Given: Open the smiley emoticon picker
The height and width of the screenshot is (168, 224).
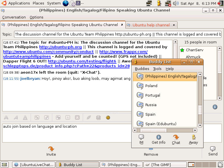Looking at the screenshot, I should pyautogui.click(x=108, y=118).
